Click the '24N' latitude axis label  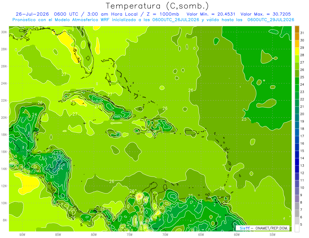click(x=4, y=83)
